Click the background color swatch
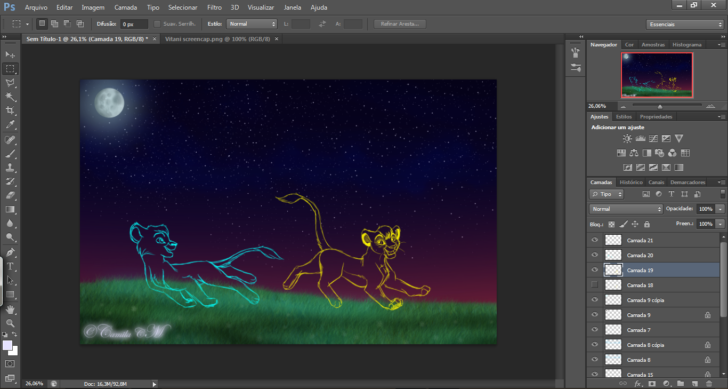728x389 pixels. point(14,352)
